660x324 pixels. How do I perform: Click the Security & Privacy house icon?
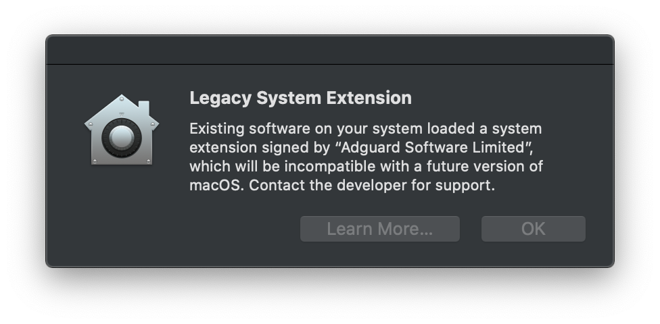[122, 130]
